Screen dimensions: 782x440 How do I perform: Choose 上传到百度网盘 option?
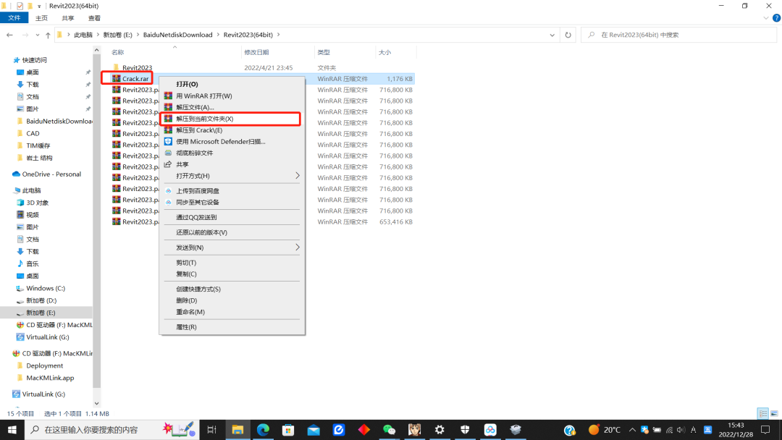(x=232, y=191)
